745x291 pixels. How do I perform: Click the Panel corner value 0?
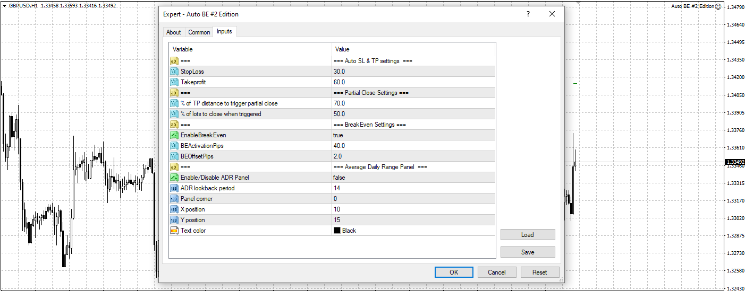(x=335, y=199)
